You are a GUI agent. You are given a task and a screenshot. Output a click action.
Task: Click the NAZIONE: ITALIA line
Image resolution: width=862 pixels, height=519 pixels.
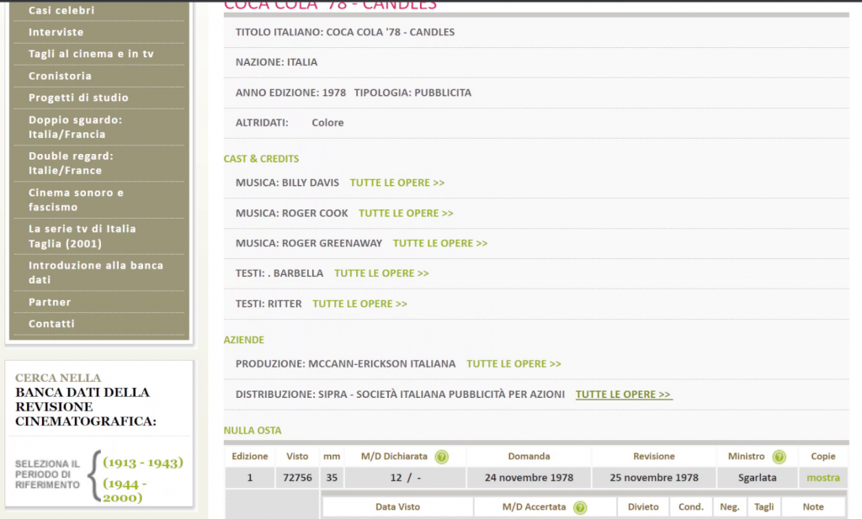[276, 62]
